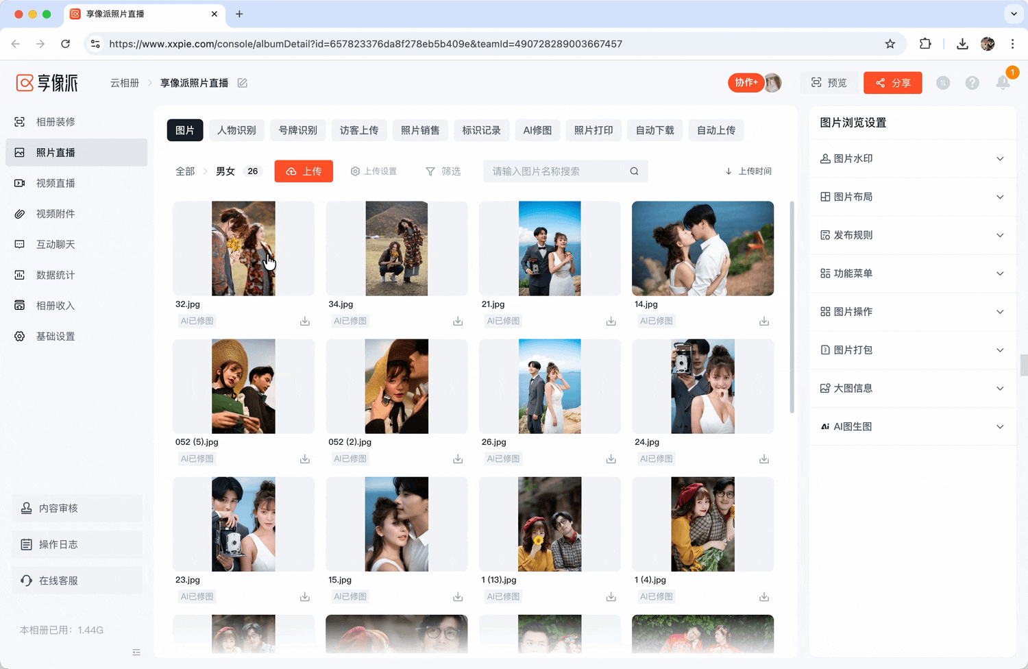The height and width of the screenshot is (669, 1028).
Task: Go to 互动聊天 section
Action: pos(76,245)
